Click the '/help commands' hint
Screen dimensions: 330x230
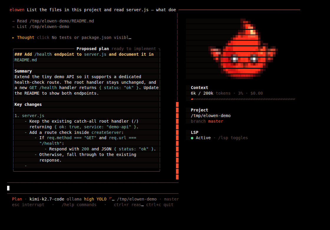click(x=79, y=205)
